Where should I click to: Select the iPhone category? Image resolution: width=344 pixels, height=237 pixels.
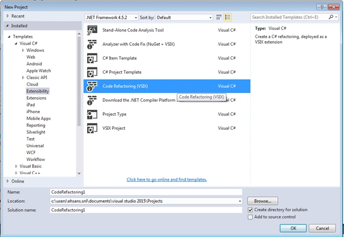(x=33, y=112)
